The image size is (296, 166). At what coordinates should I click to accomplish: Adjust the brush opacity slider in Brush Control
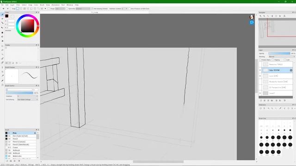coord(19,93)
